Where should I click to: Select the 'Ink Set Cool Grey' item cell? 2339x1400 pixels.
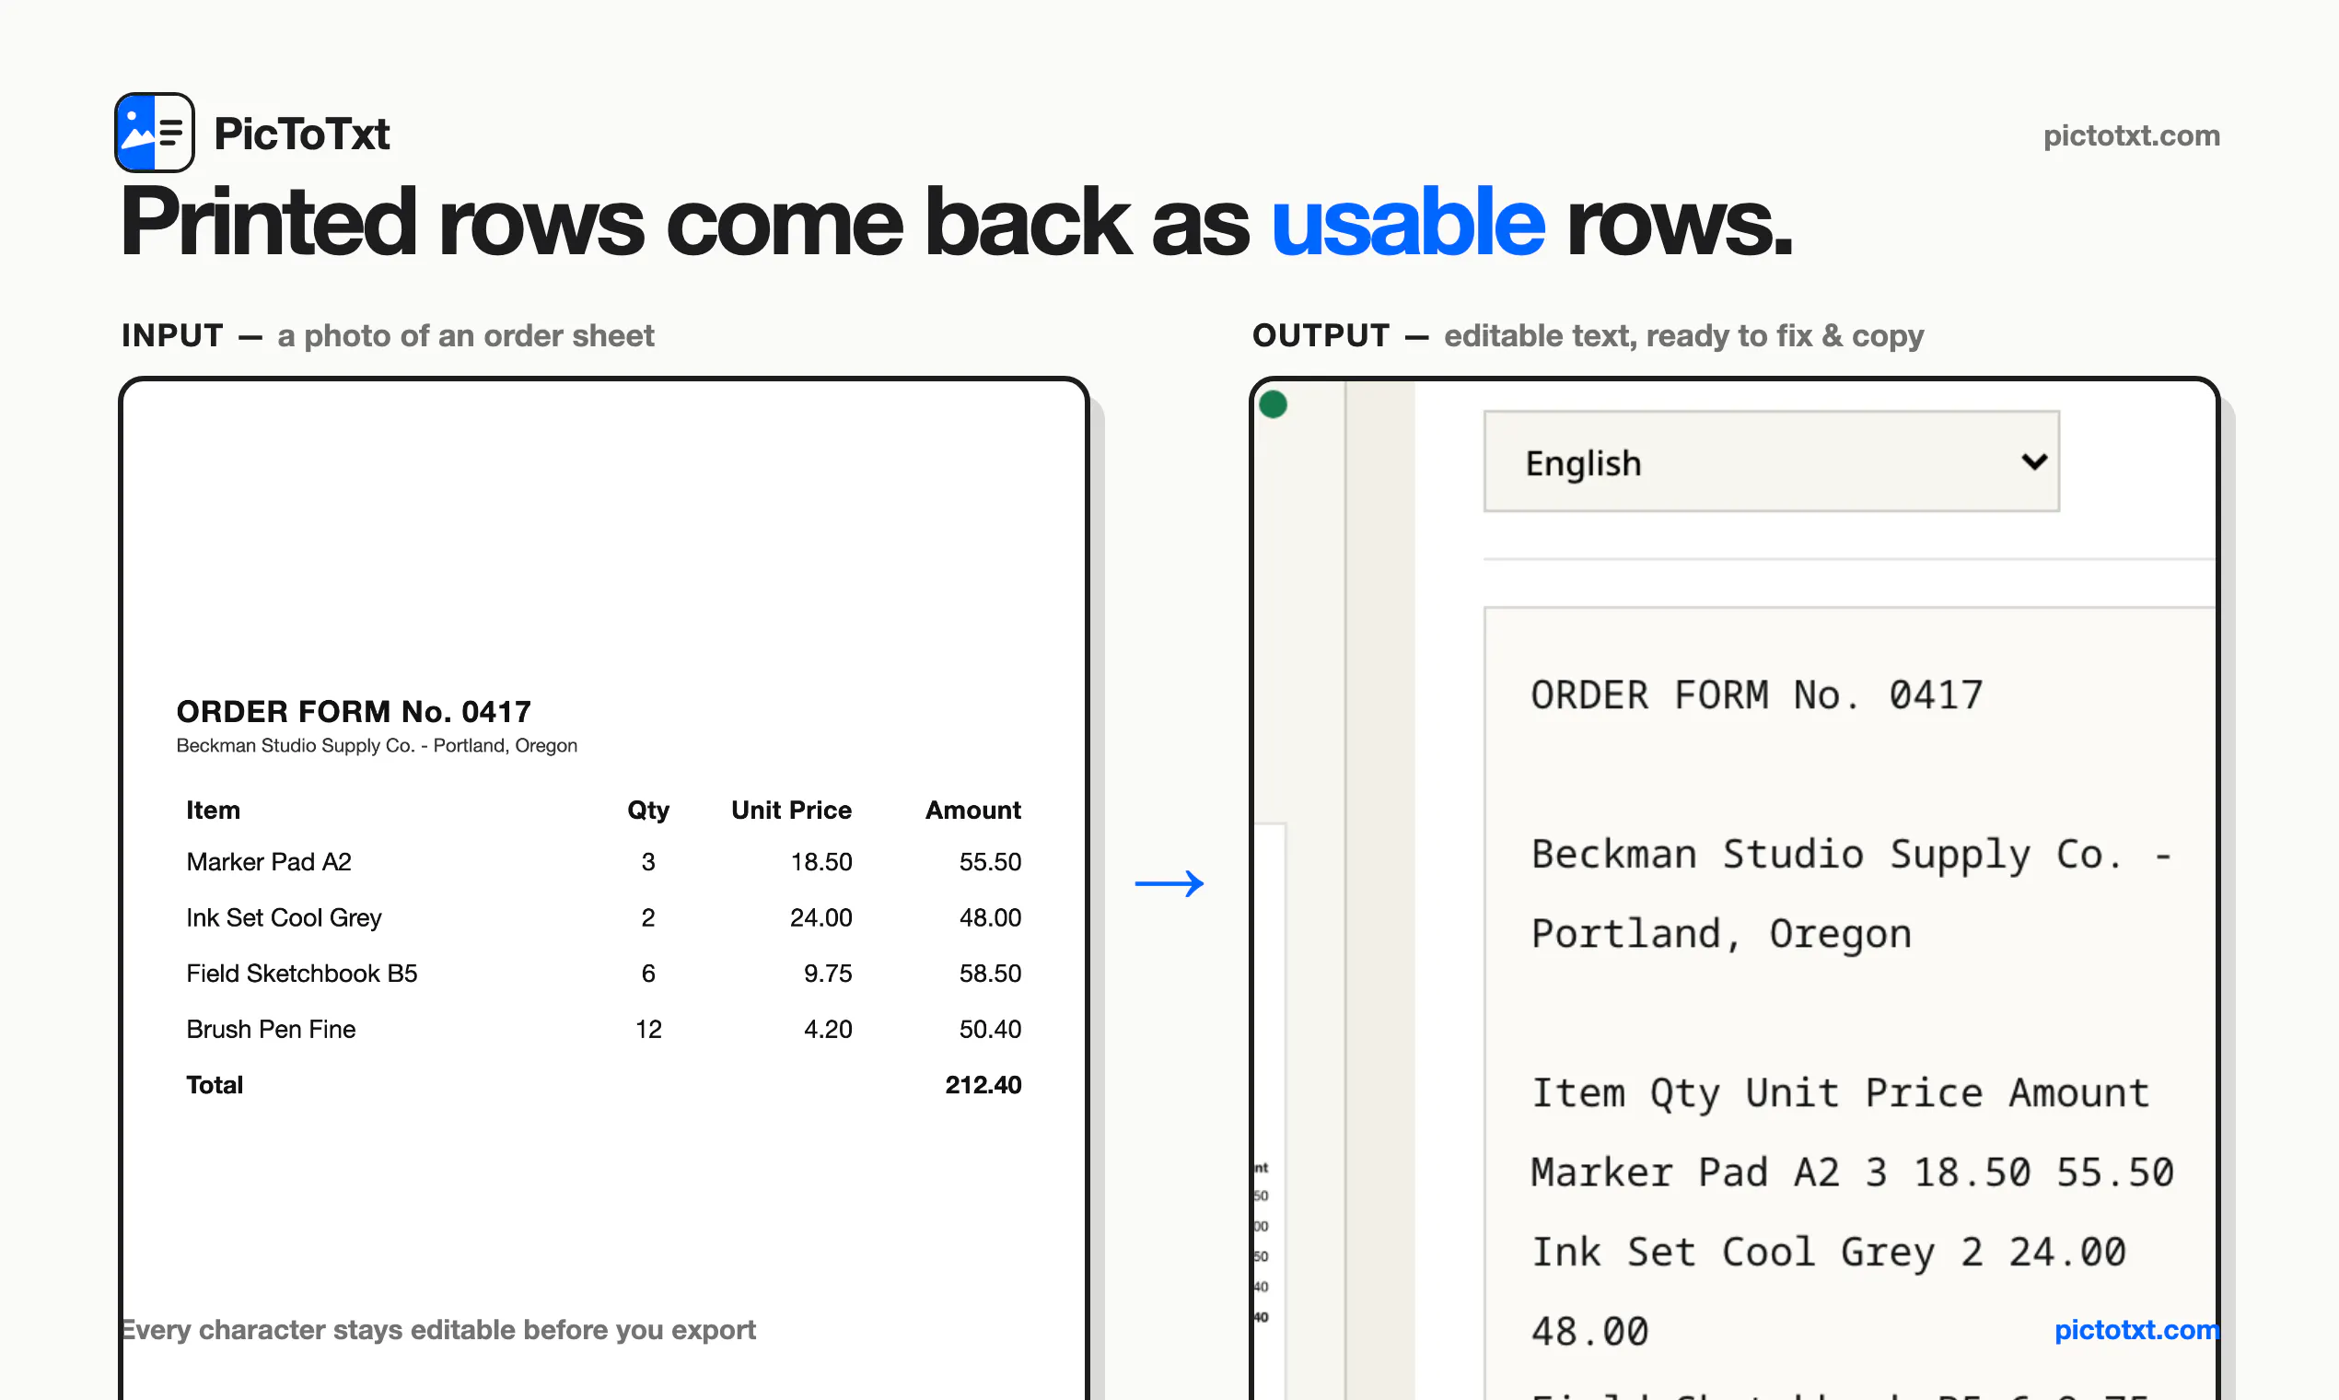click(x=284, y=918)
